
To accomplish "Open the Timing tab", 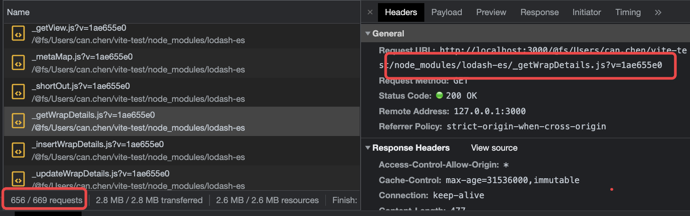I will (628, 12).
